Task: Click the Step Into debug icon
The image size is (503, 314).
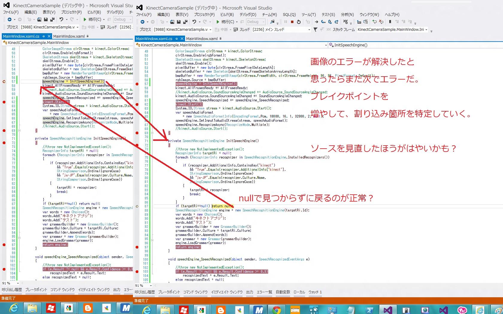Action: 323,22
